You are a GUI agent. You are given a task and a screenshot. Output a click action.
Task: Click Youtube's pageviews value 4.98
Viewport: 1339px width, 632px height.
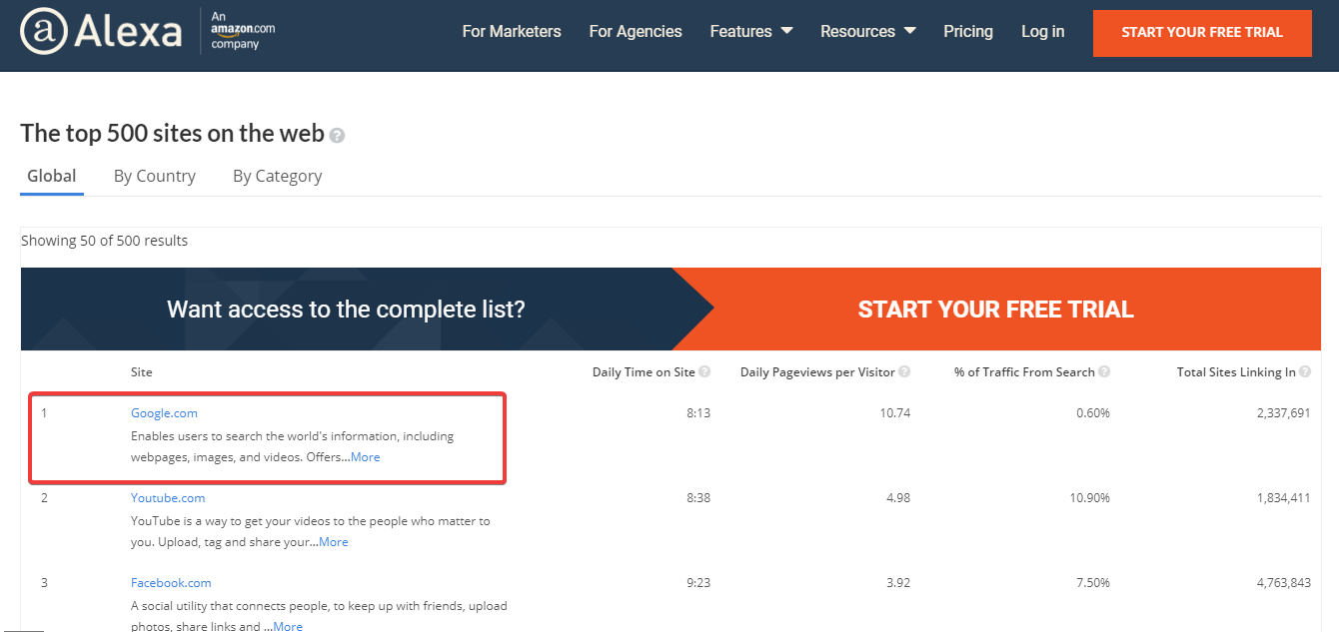coord(898,498)
